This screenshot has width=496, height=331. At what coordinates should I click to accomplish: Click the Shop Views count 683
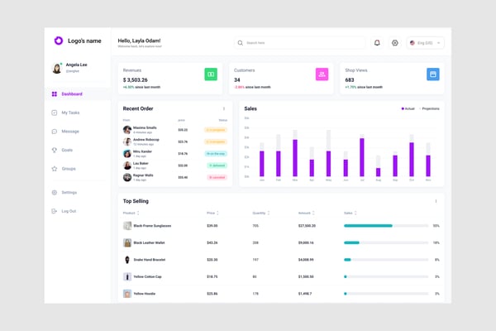pos(350,79)
